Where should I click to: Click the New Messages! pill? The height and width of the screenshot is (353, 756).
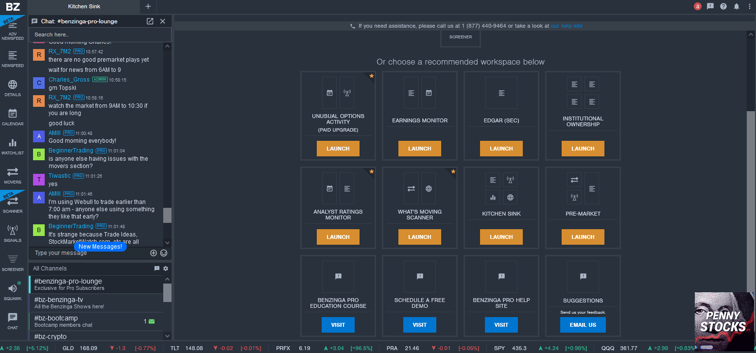pos(100,247)
